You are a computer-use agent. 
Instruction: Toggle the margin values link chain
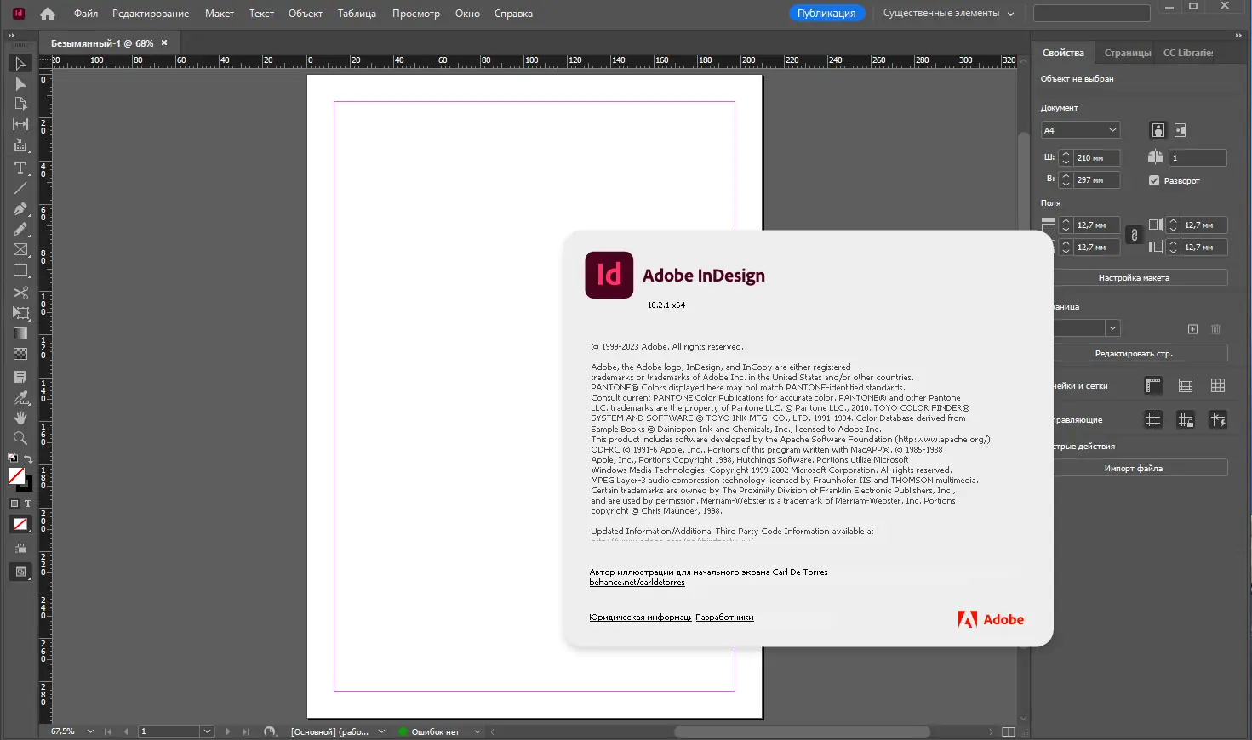[x=1135, y=235]
